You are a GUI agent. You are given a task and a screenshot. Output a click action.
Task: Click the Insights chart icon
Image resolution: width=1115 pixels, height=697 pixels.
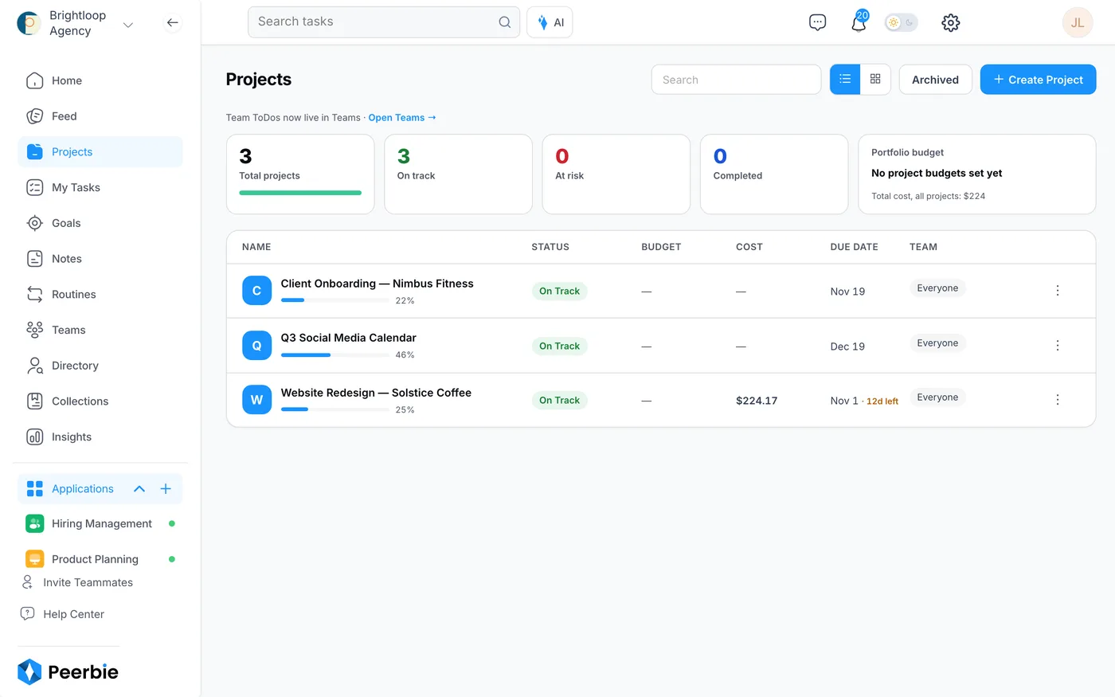coord(34,437)
